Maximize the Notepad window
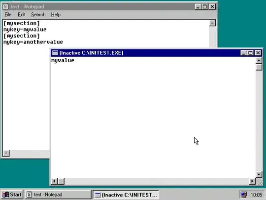The height and width of the screenshot is (200, 266). click(x=205, y=6)
